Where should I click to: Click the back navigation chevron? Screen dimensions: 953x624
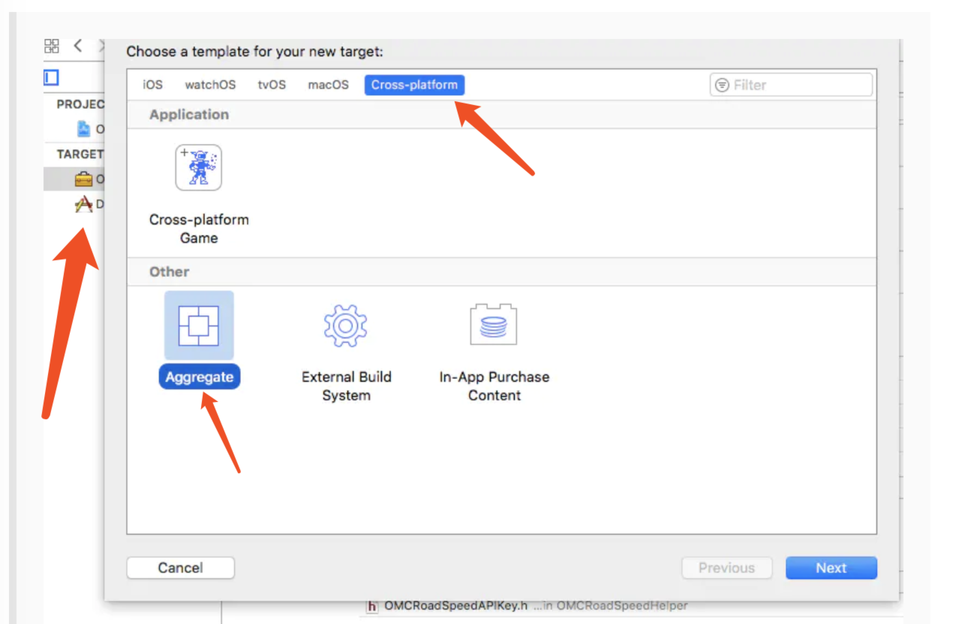click(78, 46)
